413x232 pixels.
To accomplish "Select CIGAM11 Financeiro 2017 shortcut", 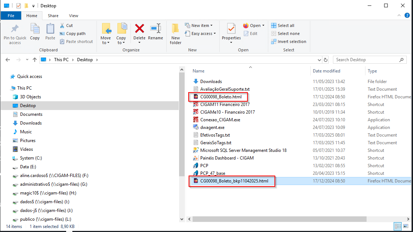I will point(225,105).
